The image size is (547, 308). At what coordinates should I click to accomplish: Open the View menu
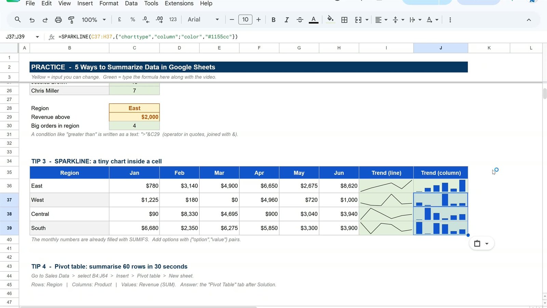tap(65, 3)
